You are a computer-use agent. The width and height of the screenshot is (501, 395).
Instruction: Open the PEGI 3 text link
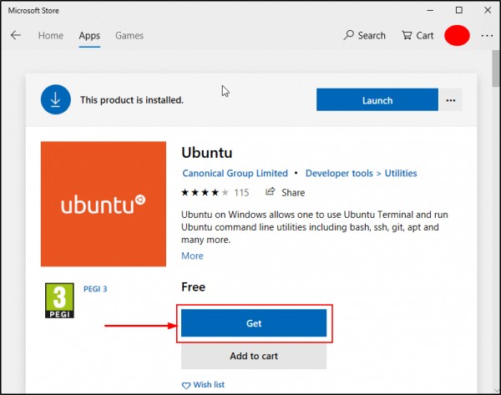pyautogui.click(x=95, y=289)
